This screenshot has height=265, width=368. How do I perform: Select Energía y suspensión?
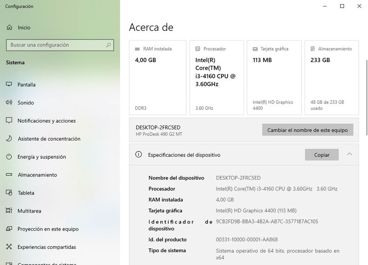(60, 157)
